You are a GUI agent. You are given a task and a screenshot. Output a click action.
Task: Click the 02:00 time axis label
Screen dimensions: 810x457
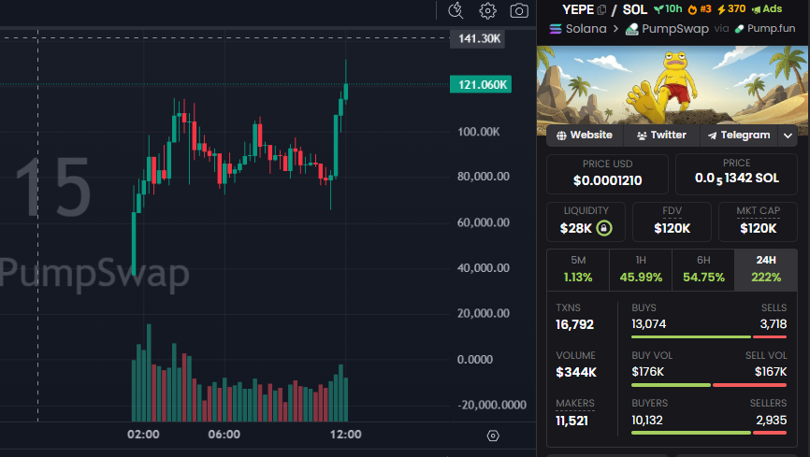click(x=144, y=435)
